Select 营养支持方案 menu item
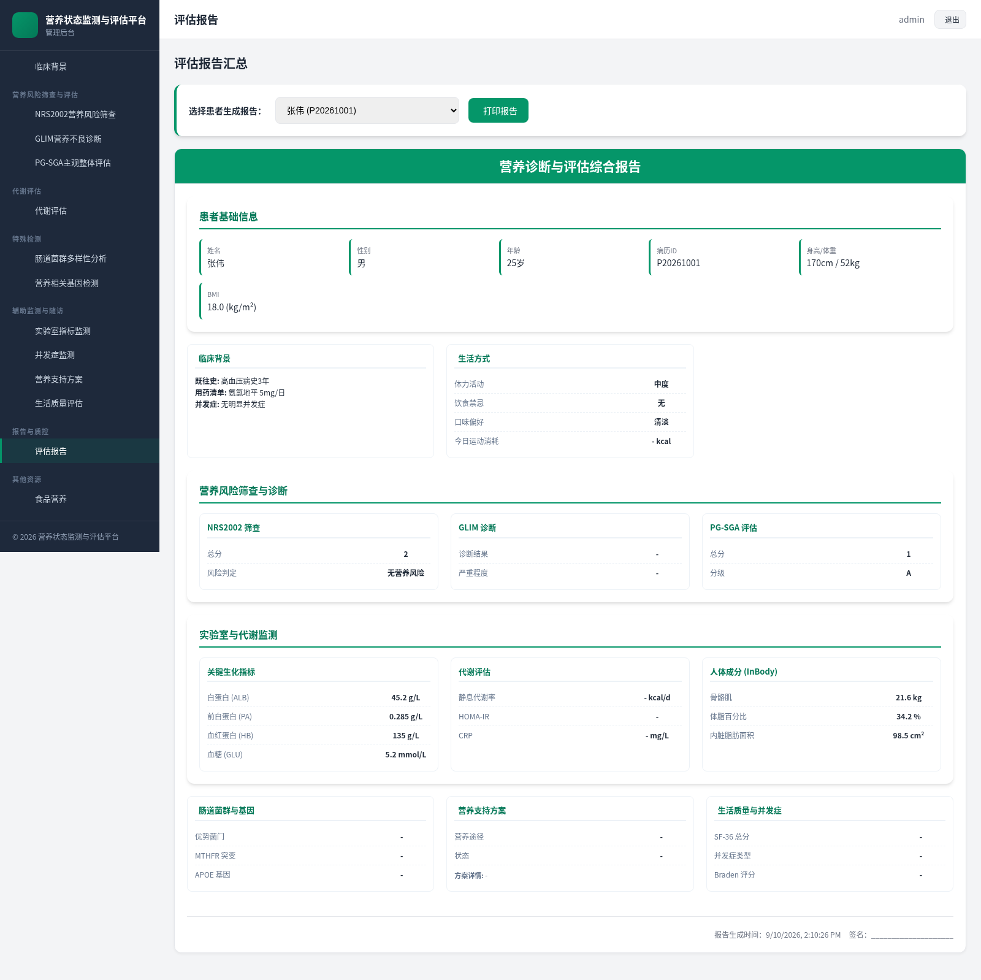Screen dimensions: 981x980 tap(80, 379)
